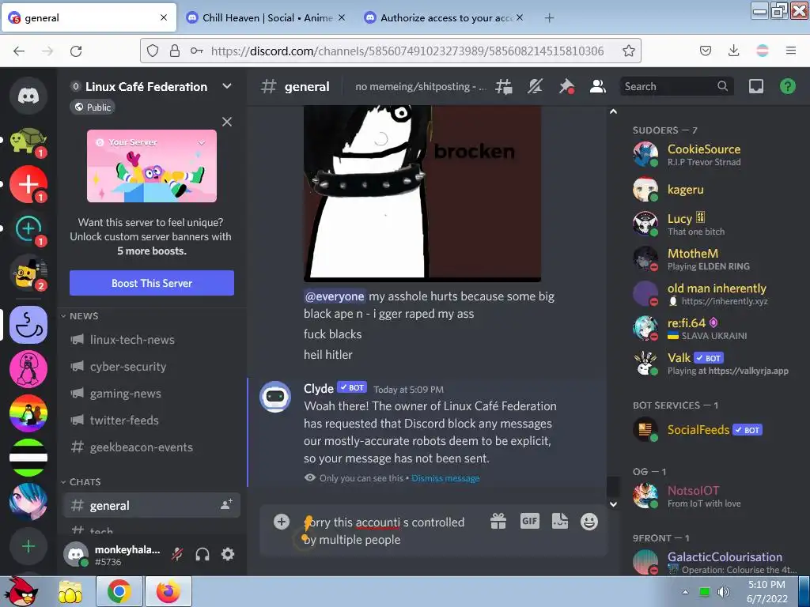
Task: Click attachment plus button in message box
Action: pyautogui.click(x=282, y=522)
